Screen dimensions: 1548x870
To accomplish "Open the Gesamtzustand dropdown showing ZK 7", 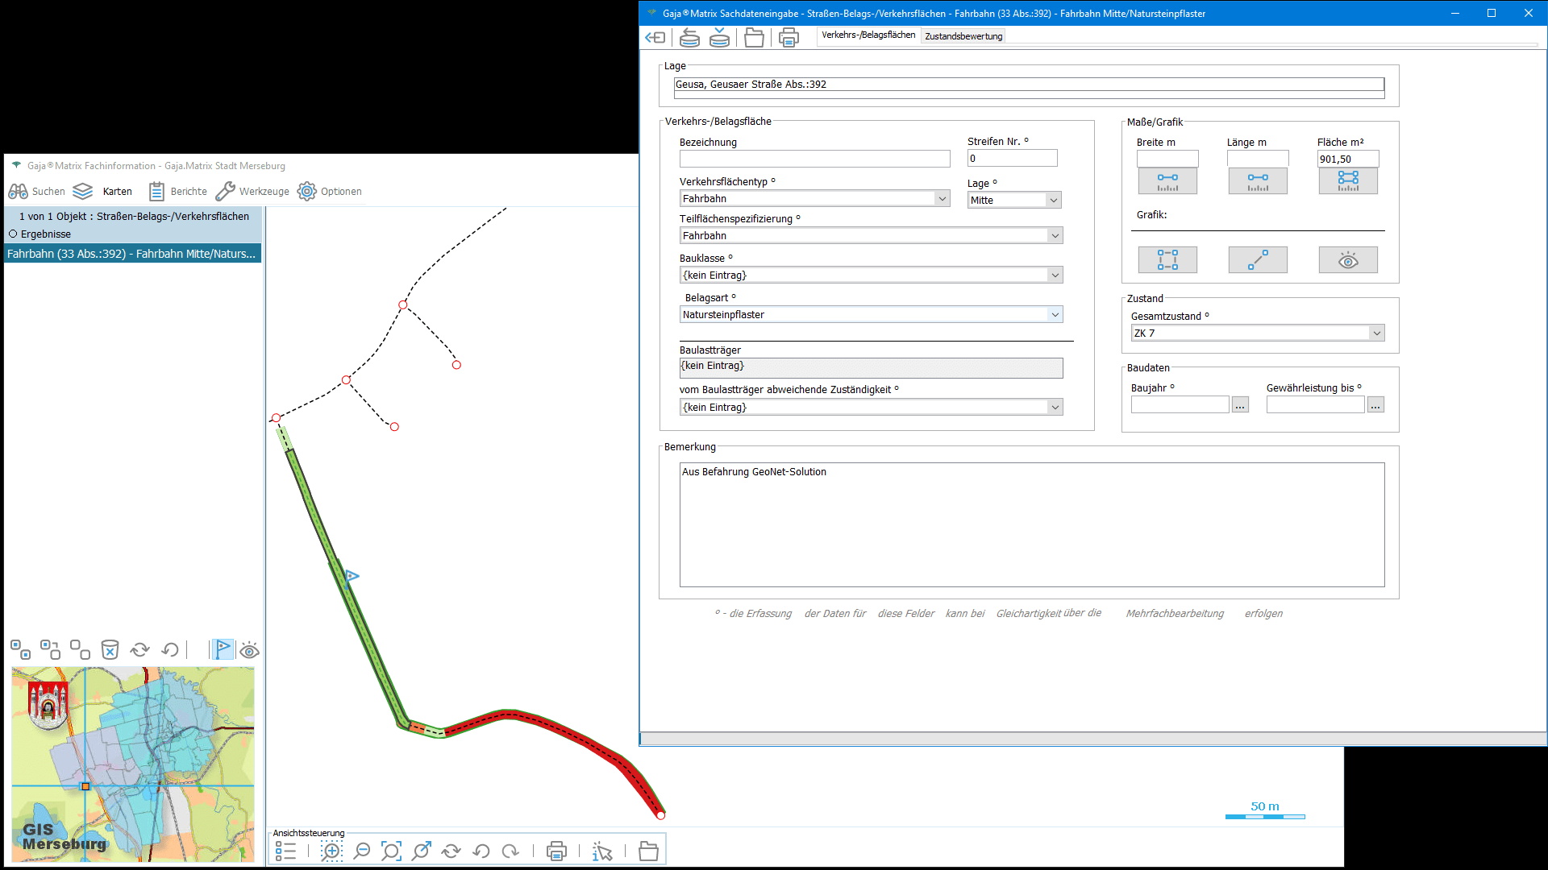I will (x=1376, y=333).
